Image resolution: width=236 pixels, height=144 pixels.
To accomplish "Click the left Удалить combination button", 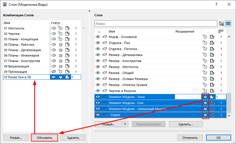I will click(73, 138).
